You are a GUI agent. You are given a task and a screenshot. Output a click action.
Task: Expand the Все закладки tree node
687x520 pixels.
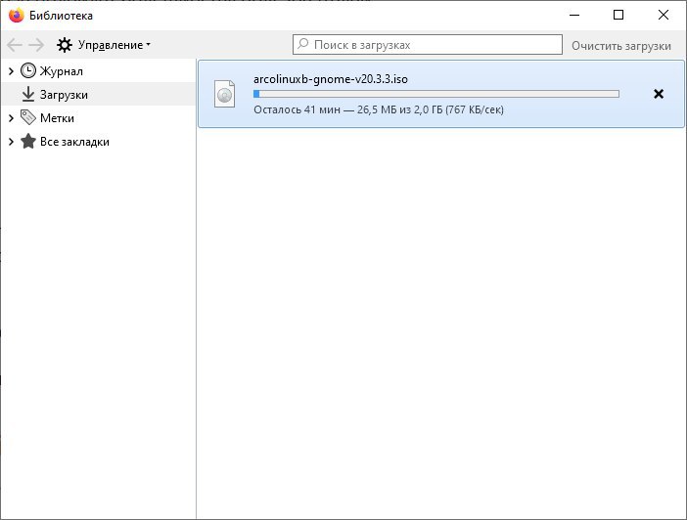tap(11, 142)
